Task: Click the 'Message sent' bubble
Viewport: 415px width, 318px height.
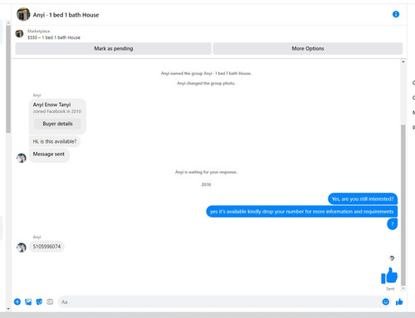Action: click(49, 154)
